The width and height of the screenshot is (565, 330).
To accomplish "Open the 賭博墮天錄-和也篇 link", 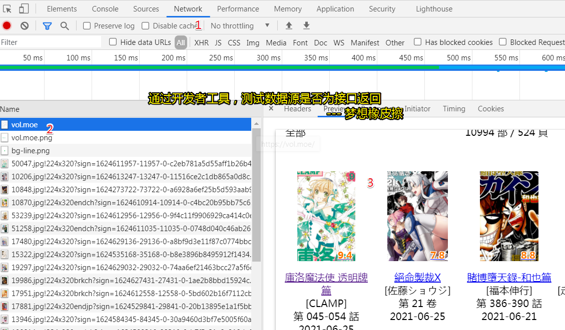I will pos(509,277).
